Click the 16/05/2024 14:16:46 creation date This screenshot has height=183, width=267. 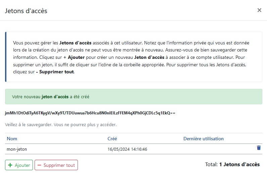coord(127,149)
